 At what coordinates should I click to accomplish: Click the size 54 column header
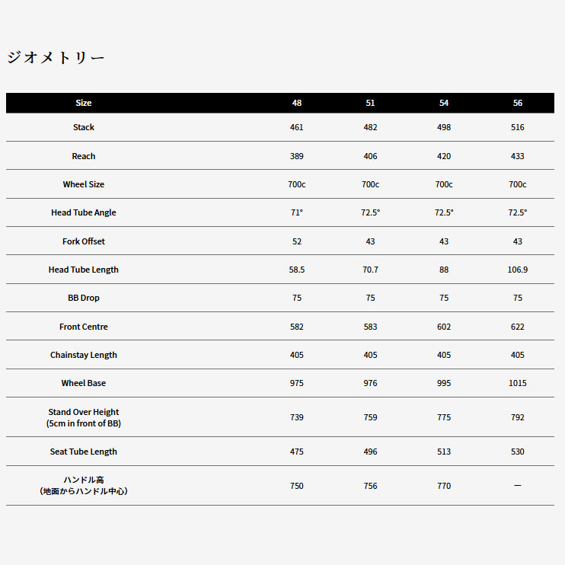[444, 103]
